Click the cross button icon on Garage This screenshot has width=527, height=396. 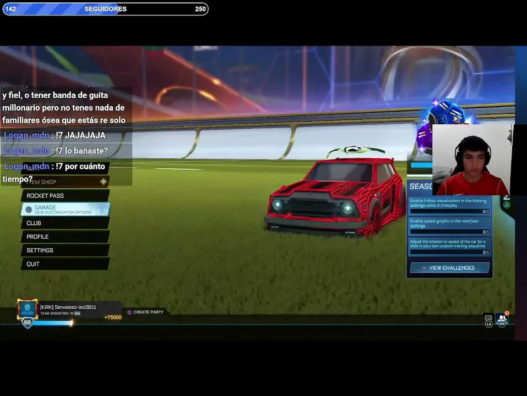[x=29, y=210]
